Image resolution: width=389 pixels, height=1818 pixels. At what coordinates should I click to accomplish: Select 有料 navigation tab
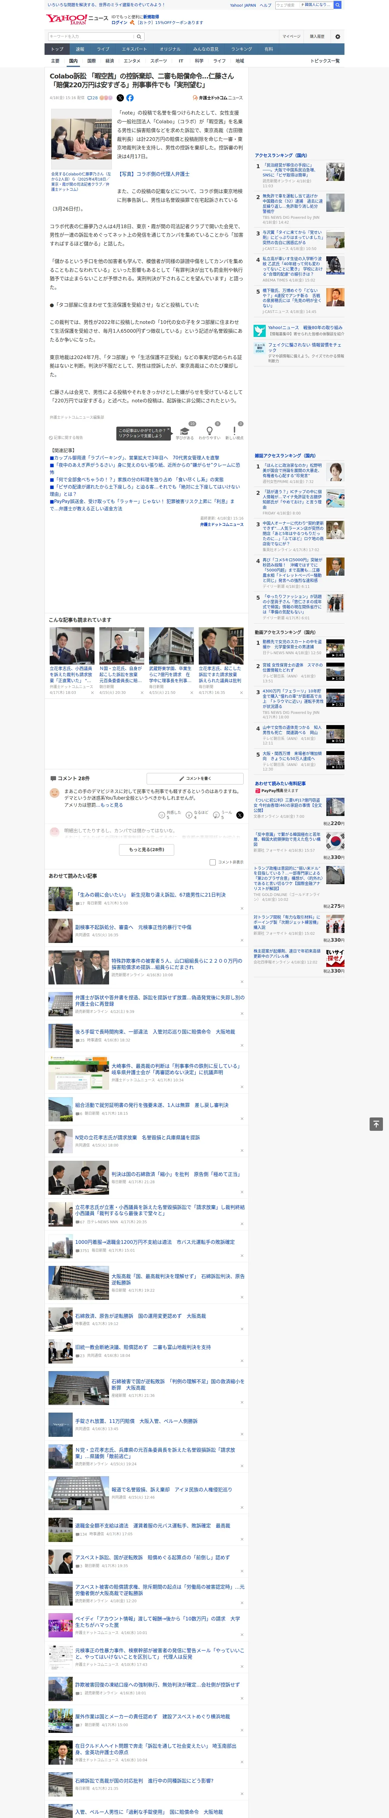click(x=268, y=49)
